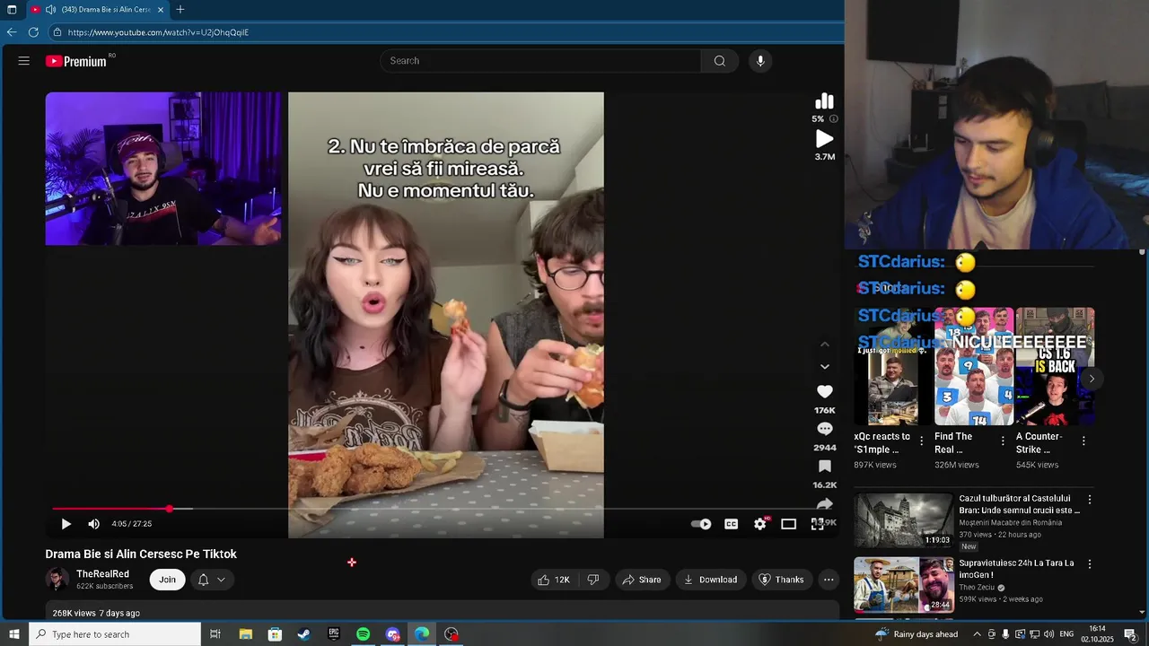Open 'A Counter-Strike' short thumbnail

[1055, 366]
